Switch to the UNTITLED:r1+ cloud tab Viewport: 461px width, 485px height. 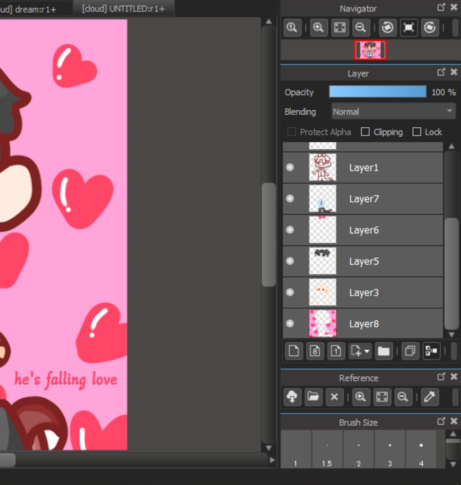123,9
